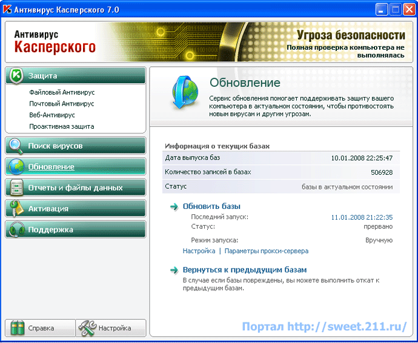Click the Дата выпуска баз label
The width and height of the screenshot is (418, 343).
pyautogui.click(x=193, y=158)
